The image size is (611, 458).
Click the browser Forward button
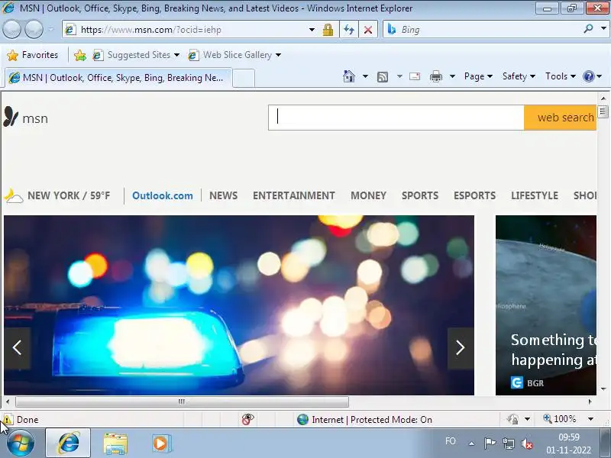click(34, 30)
